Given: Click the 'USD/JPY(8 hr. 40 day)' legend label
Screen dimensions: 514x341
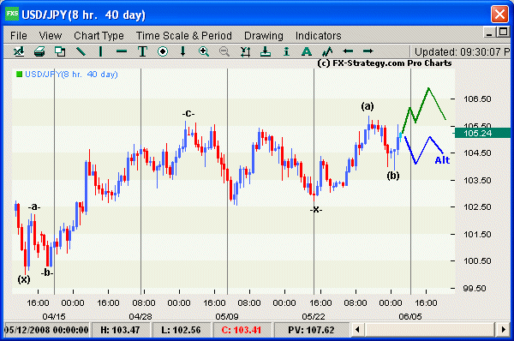Looking at the screenshot, I should [71, 75].
